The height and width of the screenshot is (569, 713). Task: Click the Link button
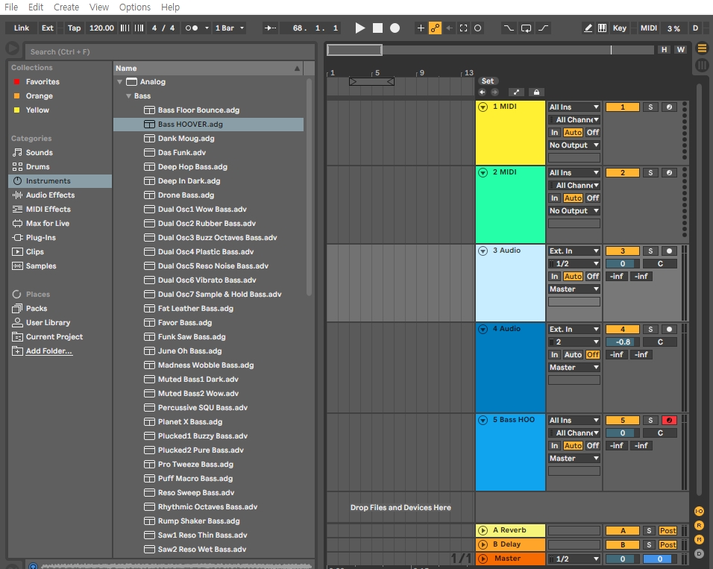(x=22, y=28)
